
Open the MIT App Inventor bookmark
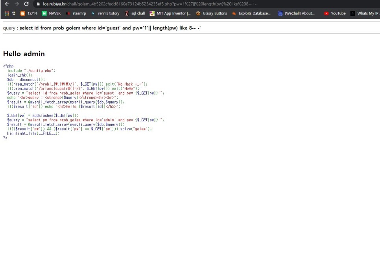[x=170, y=13]
